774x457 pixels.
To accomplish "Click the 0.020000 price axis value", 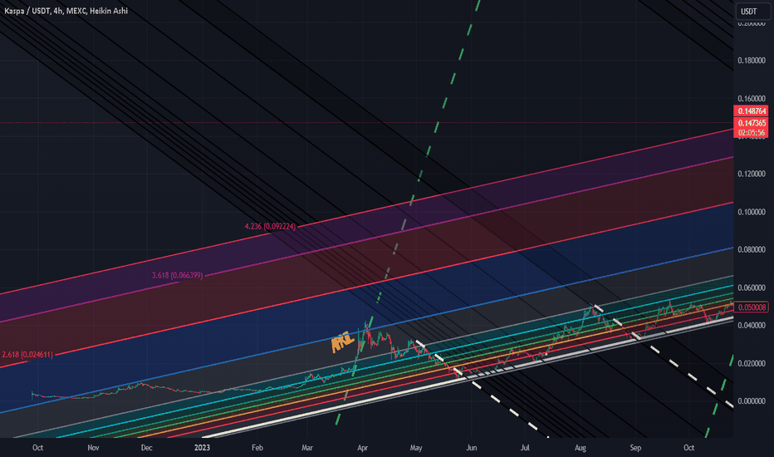I will 752,364.
